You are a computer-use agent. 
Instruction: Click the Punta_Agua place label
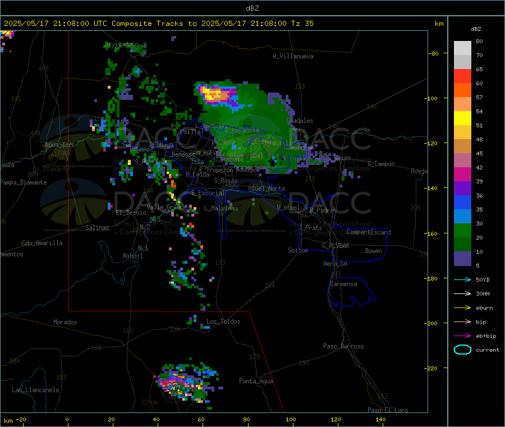[x=256, y=381]
